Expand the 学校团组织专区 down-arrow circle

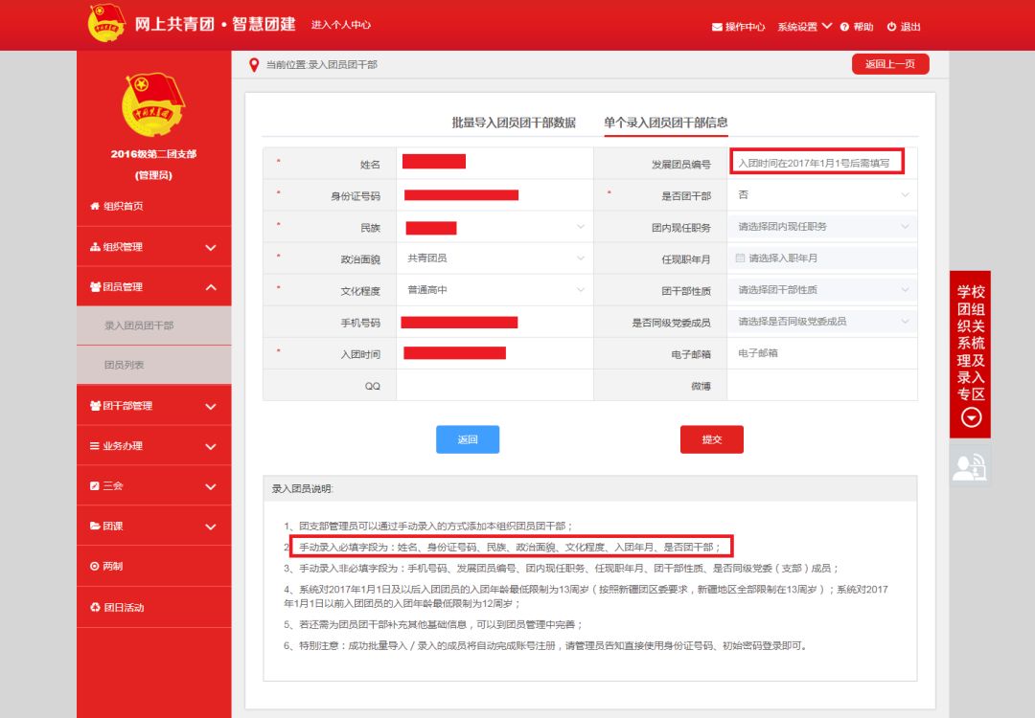point(971,417)
